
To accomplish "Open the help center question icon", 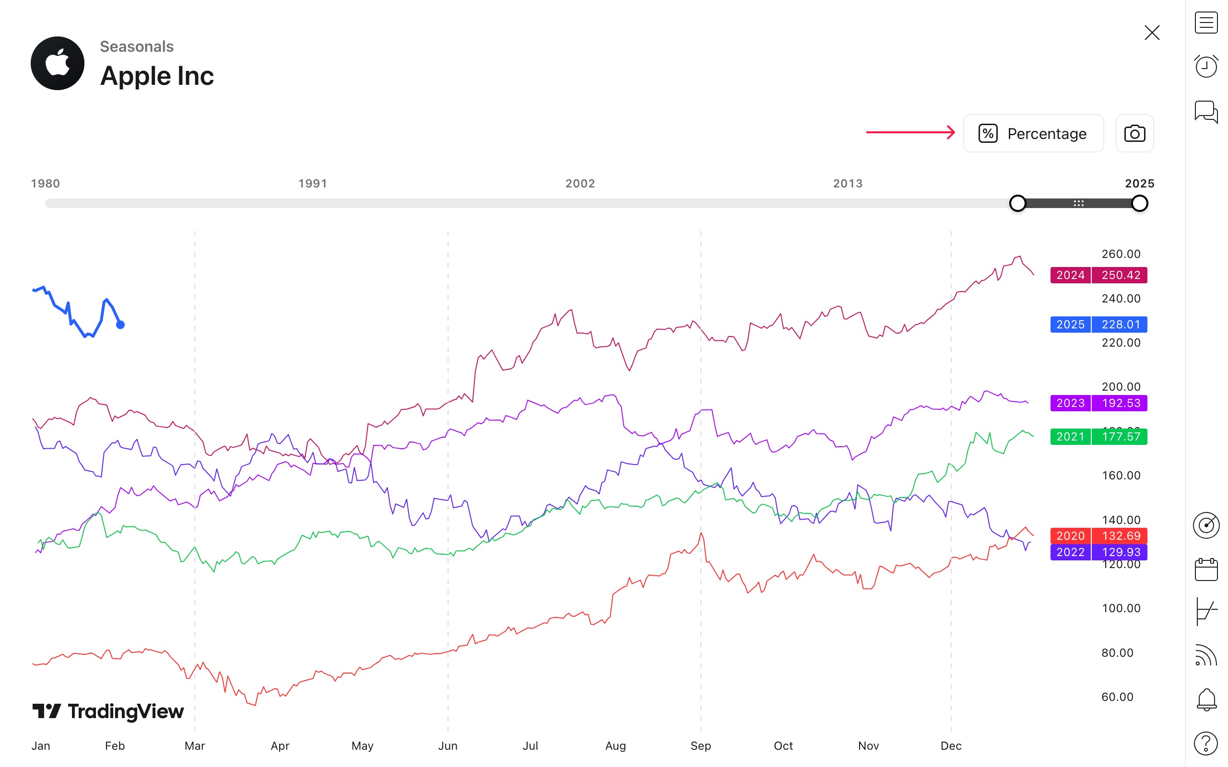I will click(x=1205, y=744).
